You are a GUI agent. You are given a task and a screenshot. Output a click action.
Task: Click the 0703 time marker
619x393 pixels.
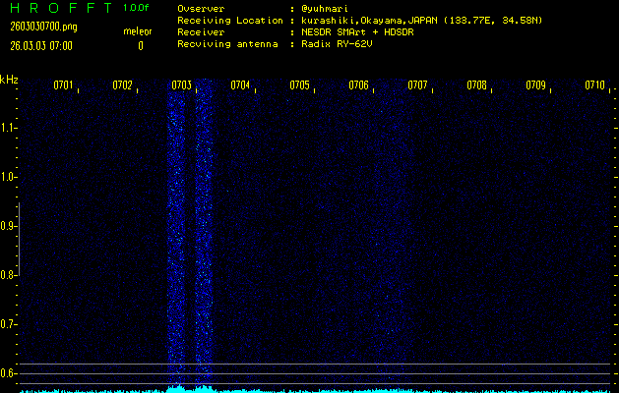182,85
